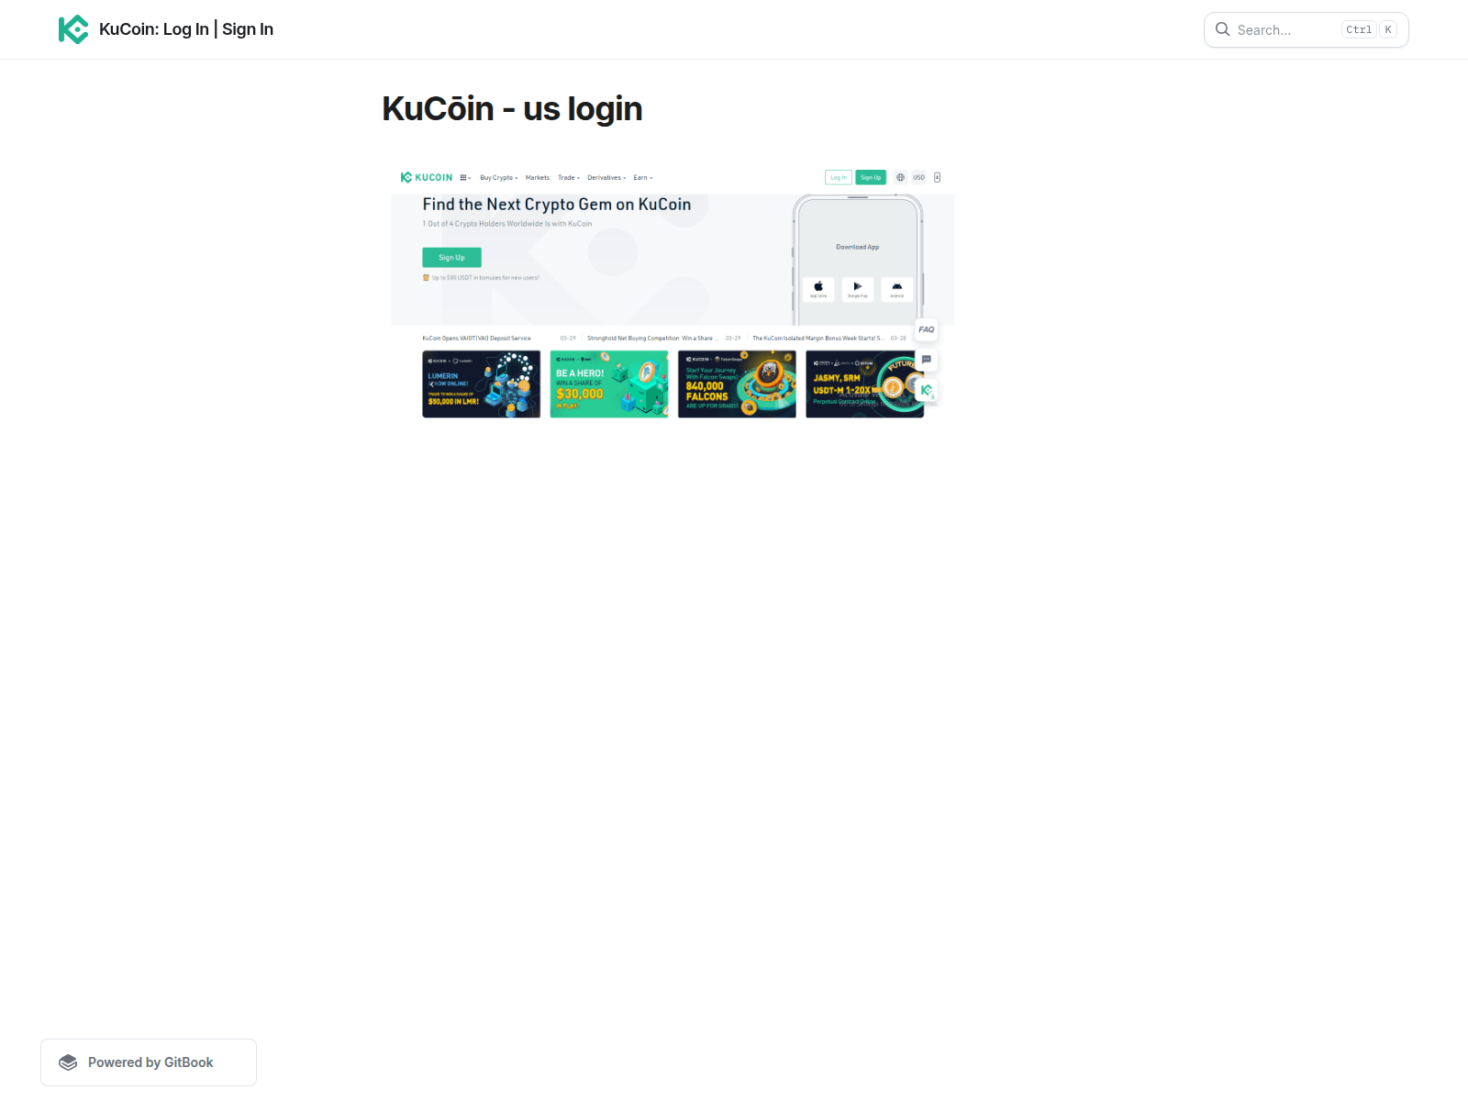1468x1101 pixels.
Task: Click the Google Play download icon
Action: point(858,289)
